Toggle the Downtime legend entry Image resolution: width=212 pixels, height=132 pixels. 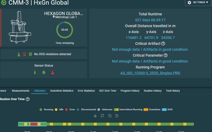click(x=152, y=110)
